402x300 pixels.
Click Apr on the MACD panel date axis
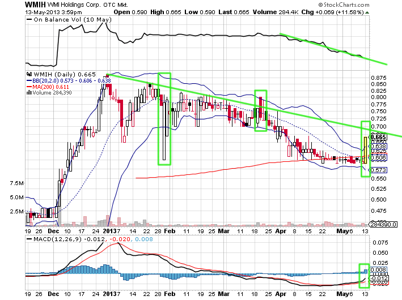(x=281, y=294)
